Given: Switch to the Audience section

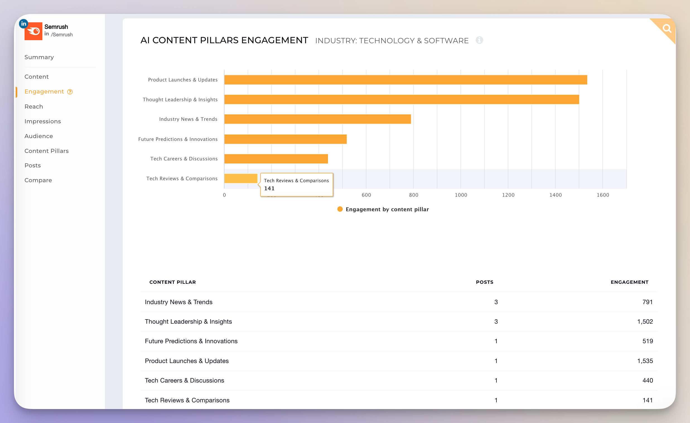Looking at the screenshot, I should [39, 136].
